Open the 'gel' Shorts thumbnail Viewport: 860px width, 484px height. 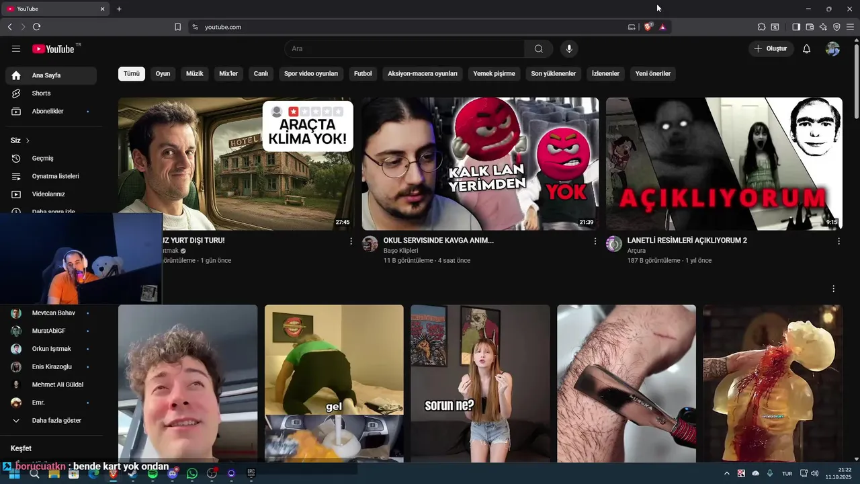click(334, 384)
